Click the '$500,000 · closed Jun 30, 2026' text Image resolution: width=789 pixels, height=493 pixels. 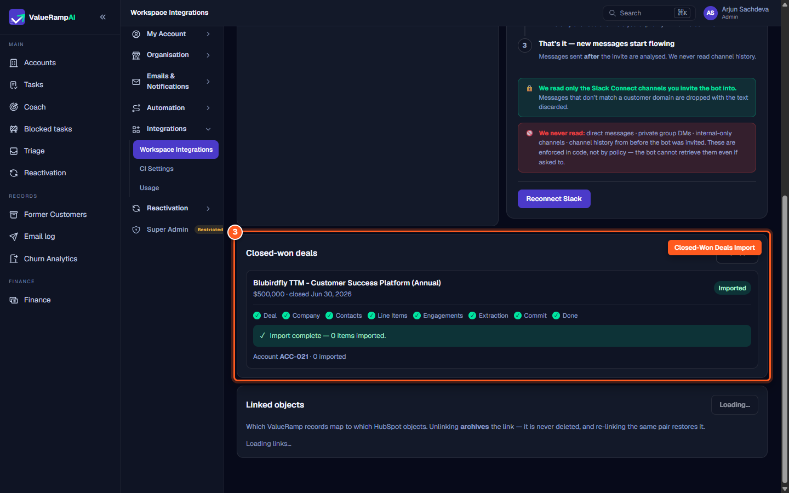(302, 294)
